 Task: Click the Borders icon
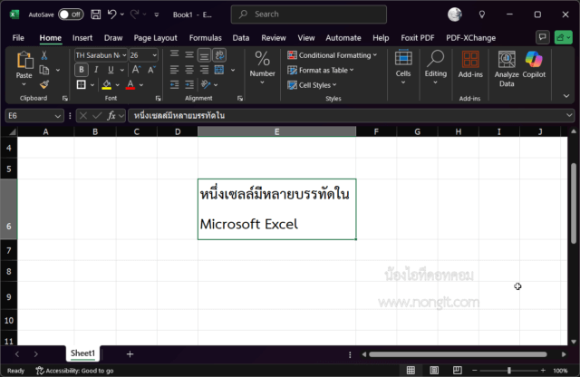81,84
